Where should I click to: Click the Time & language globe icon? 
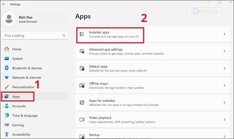[7, 115]
